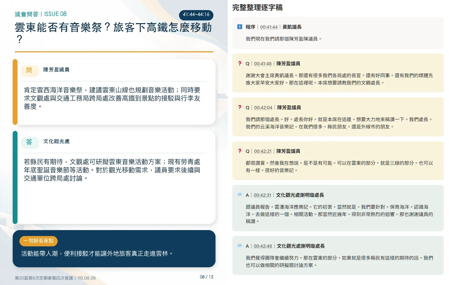This screenshot has width=449, height=285.
Task: Click the 議會問答 | ISSUE 08 label
Action: click(x=41, y=14)
